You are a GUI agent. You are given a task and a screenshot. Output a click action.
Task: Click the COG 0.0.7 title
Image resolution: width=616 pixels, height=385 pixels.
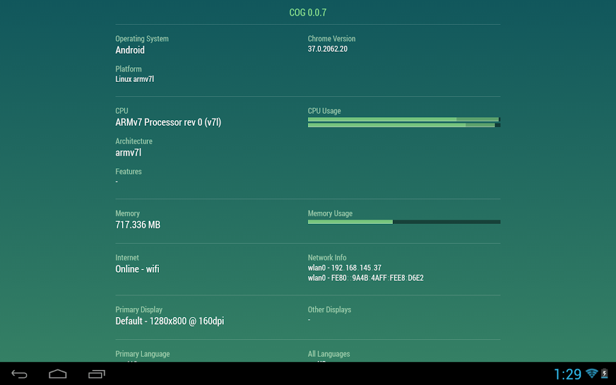pyautogui.click(x=307, y=13)
